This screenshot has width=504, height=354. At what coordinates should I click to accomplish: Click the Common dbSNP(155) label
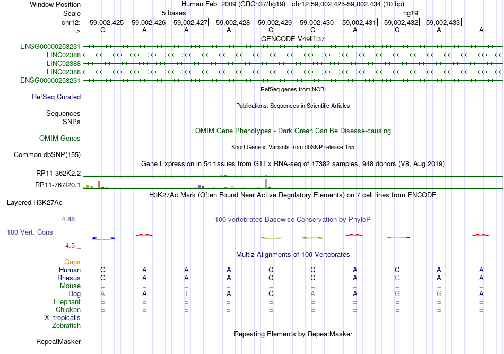pyautogui.click(x=47, y=154)
